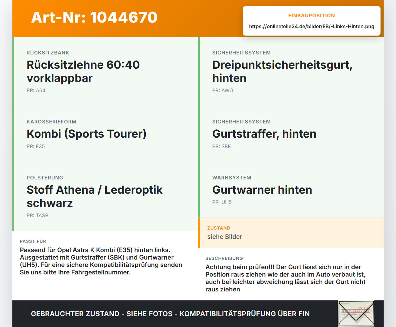Select the Dreipunktsicherheitsgurt, hinten card
The height and width of the screenshot is (327, 396).
coord(291,71)
